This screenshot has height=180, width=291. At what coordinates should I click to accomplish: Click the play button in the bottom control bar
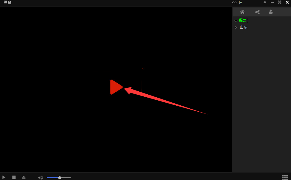click(4, 177)
